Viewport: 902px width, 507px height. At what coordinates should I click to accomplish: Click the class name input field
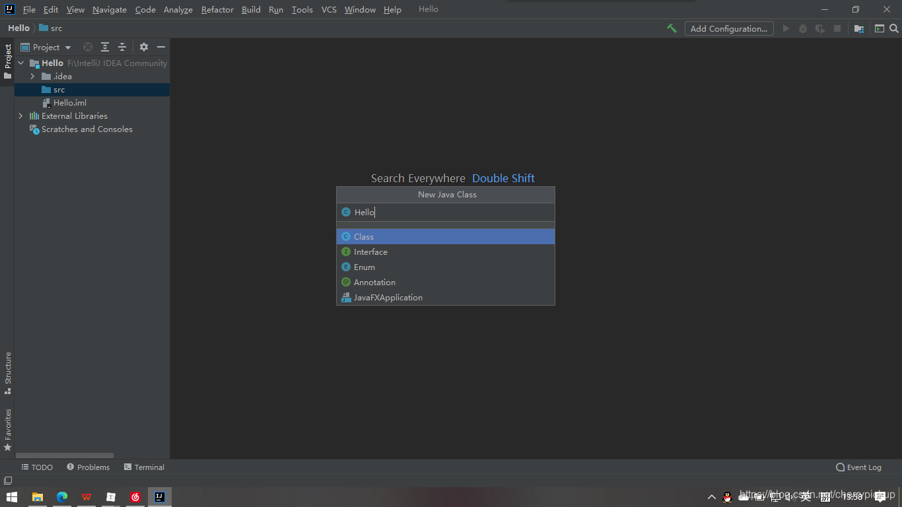tap(446, 212)
